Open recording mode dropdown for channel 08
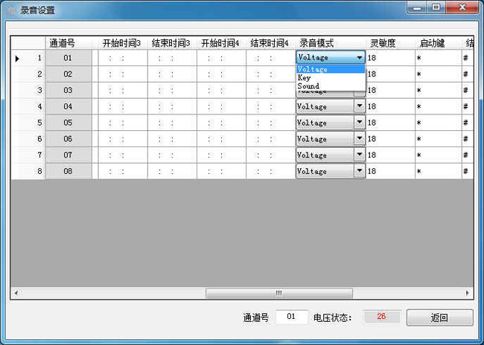This screenshot has width=484, height=345. pos(359,171)
